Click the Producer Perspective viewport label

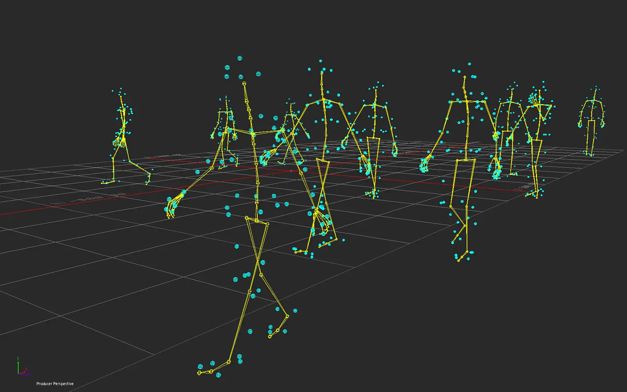click(55, 384)
